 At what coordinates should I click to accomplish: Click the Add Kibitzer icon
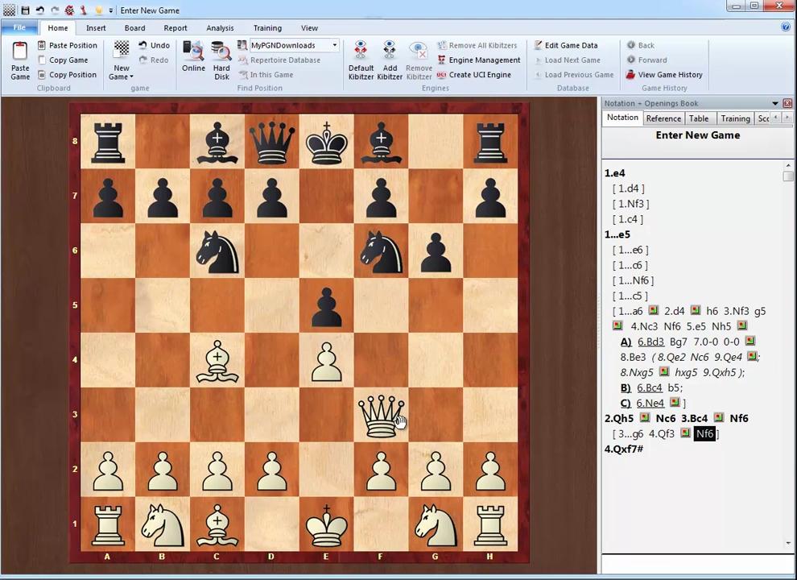pyautogui.click(x=390, y=53)
